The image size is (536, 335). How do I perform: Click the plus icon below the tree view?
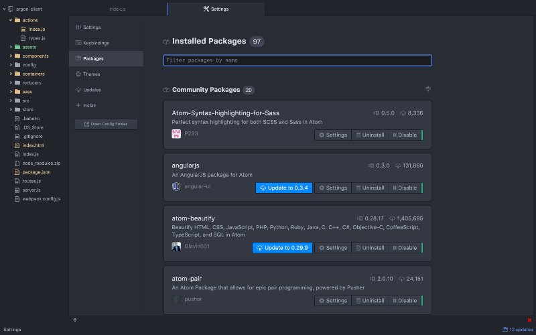coord(75,320)
